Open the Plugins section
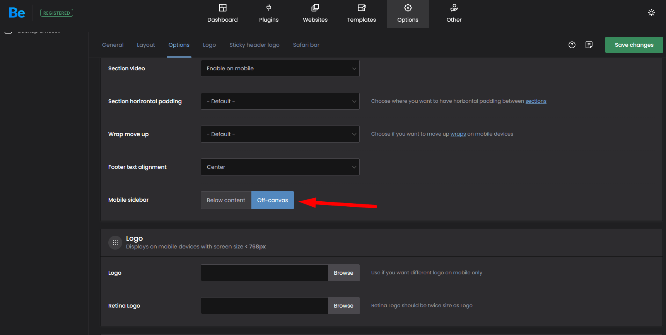 coord(269,14)
